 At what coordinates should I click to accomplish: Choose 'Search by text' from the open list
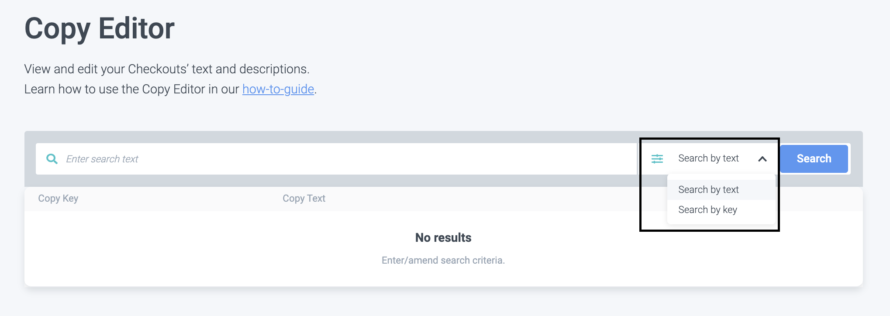(x=708, y=190)
